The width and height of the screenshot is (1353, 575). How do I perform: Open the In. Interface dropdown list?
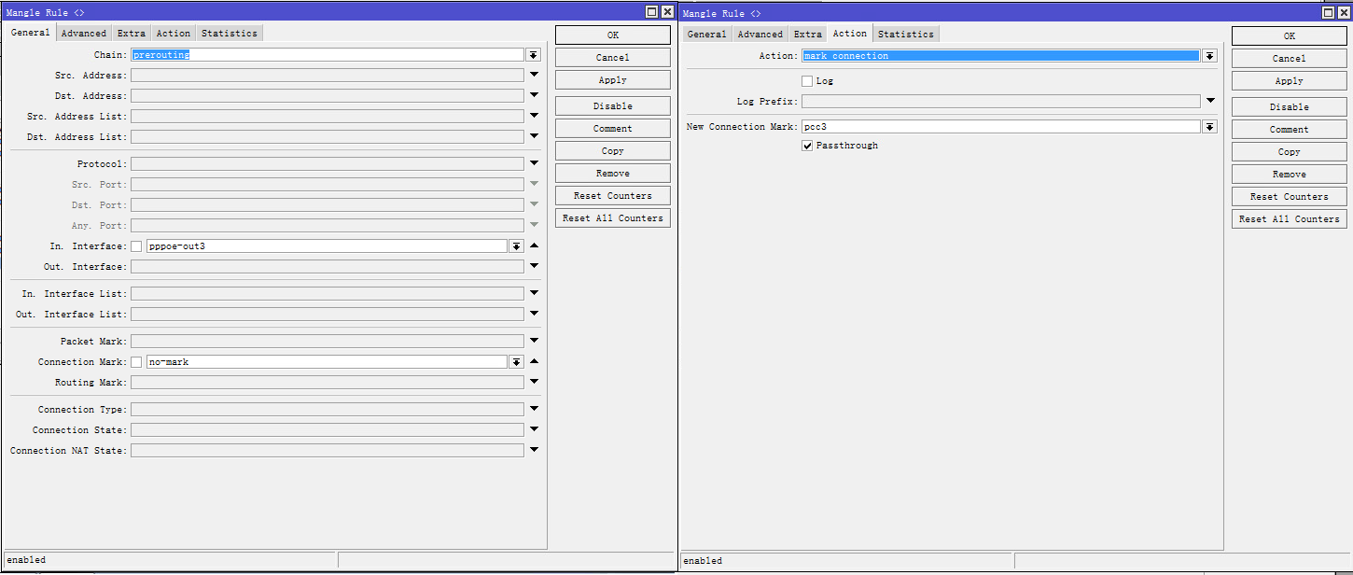pos(516,246)
